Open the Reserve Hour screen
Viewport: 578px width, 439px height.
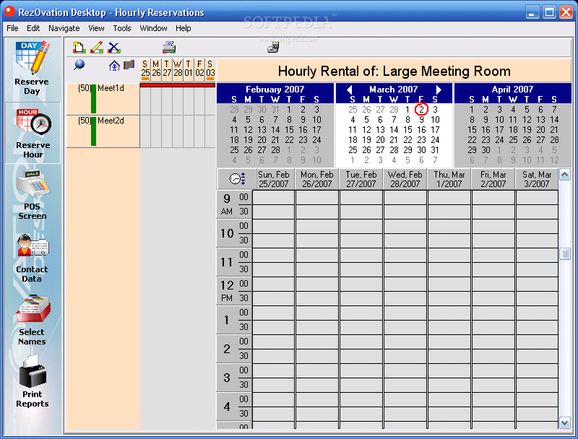[33, 133]
